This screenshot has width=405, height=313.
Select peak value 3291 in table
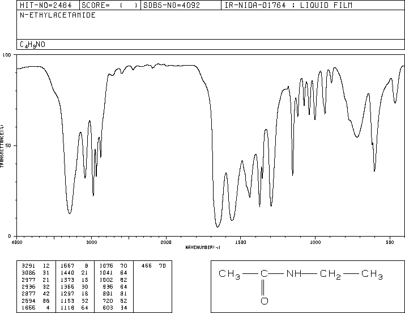point(28,266)
